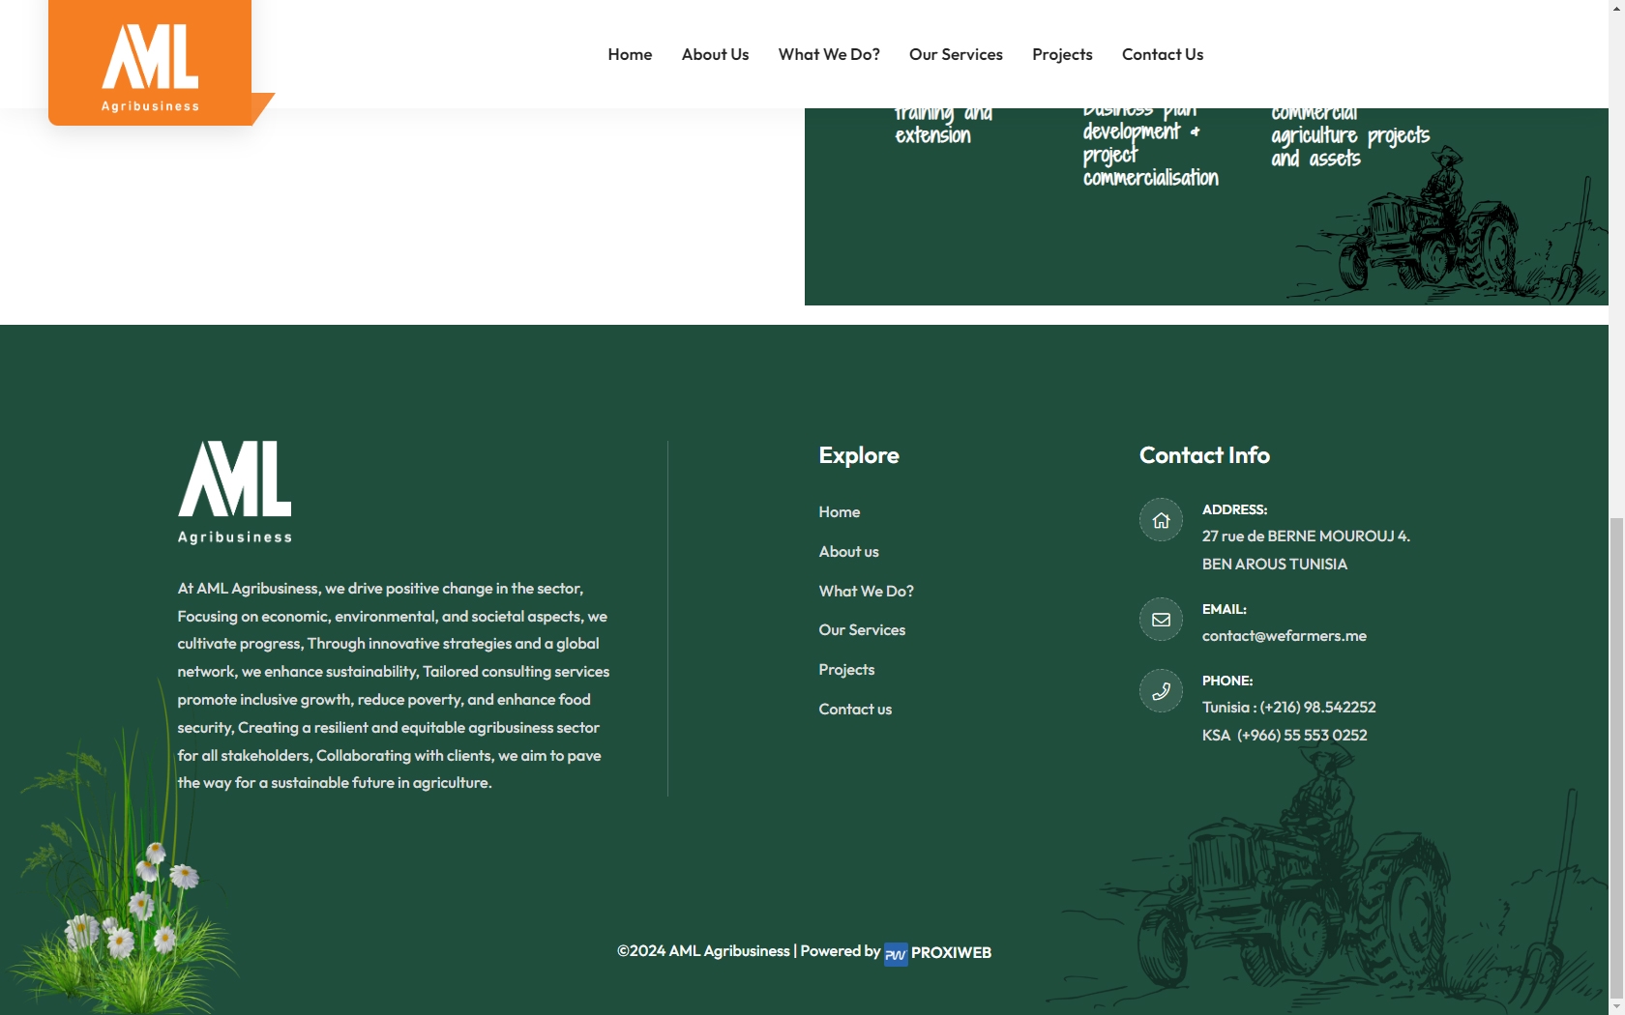Follow the footer Home link

coord(840,512)
